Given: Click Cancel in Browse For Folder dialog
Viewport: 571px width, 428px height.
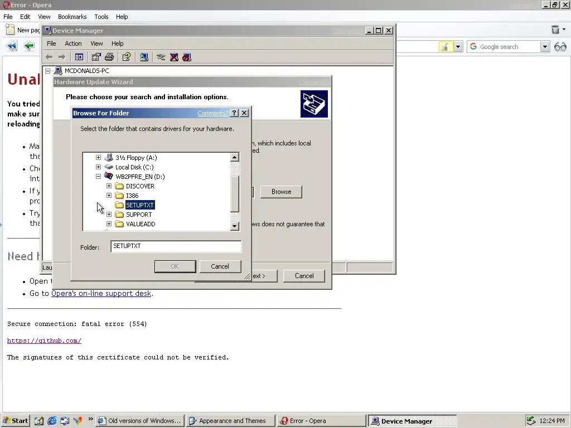Looking at the screenshot, I should pyautogui.click(x=220, y=266).
